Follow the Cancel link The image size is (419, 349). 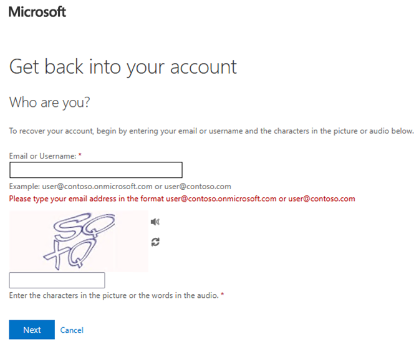pyautogui.click(x=72, y=330)
